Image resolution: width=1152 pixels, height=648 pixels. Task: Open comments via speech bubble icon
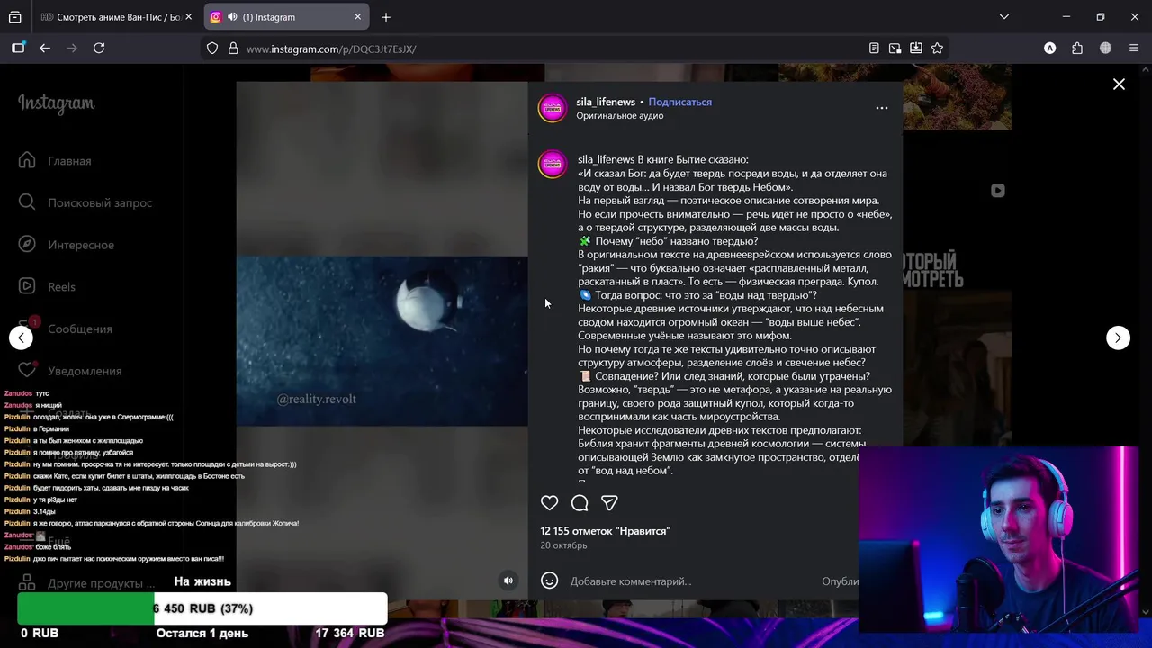click(580, 503)
